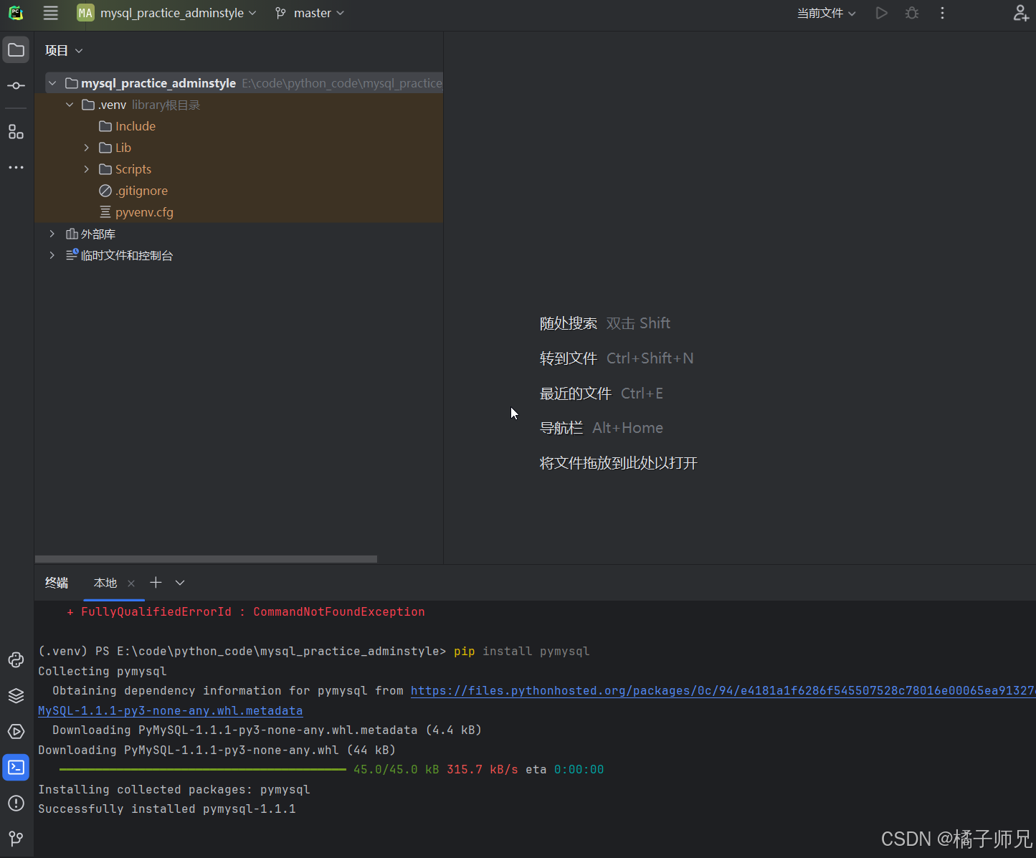Click the MA project badge icon

tap(85, 13)
